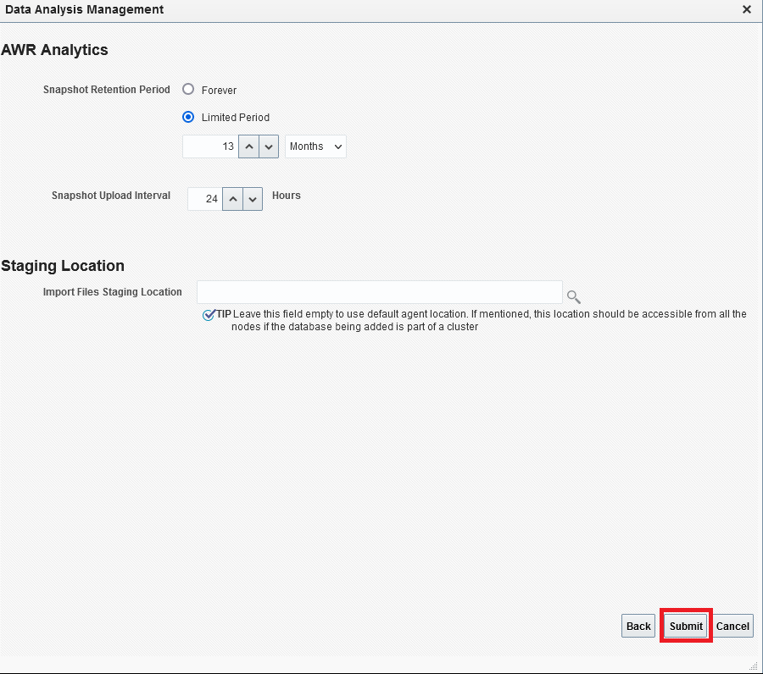
Task: Focus the upload interval field showing 24
Action: [204, 199]
